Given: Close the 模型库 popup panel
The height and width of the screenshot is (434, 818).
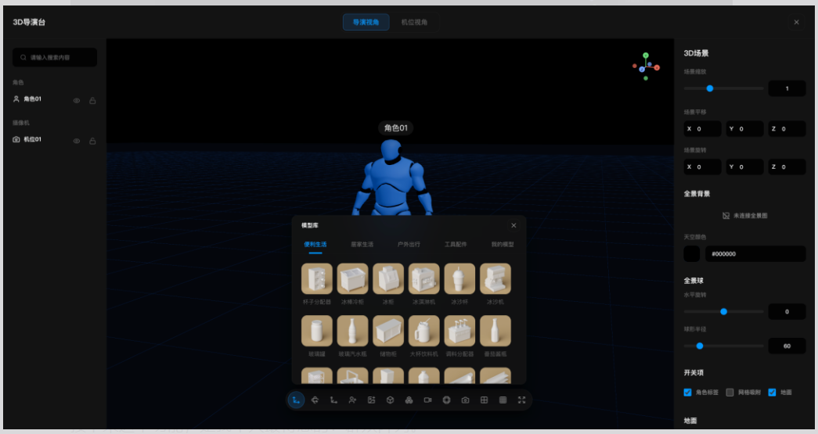Looking at the screenshot, I should click(x=514, y=225).
